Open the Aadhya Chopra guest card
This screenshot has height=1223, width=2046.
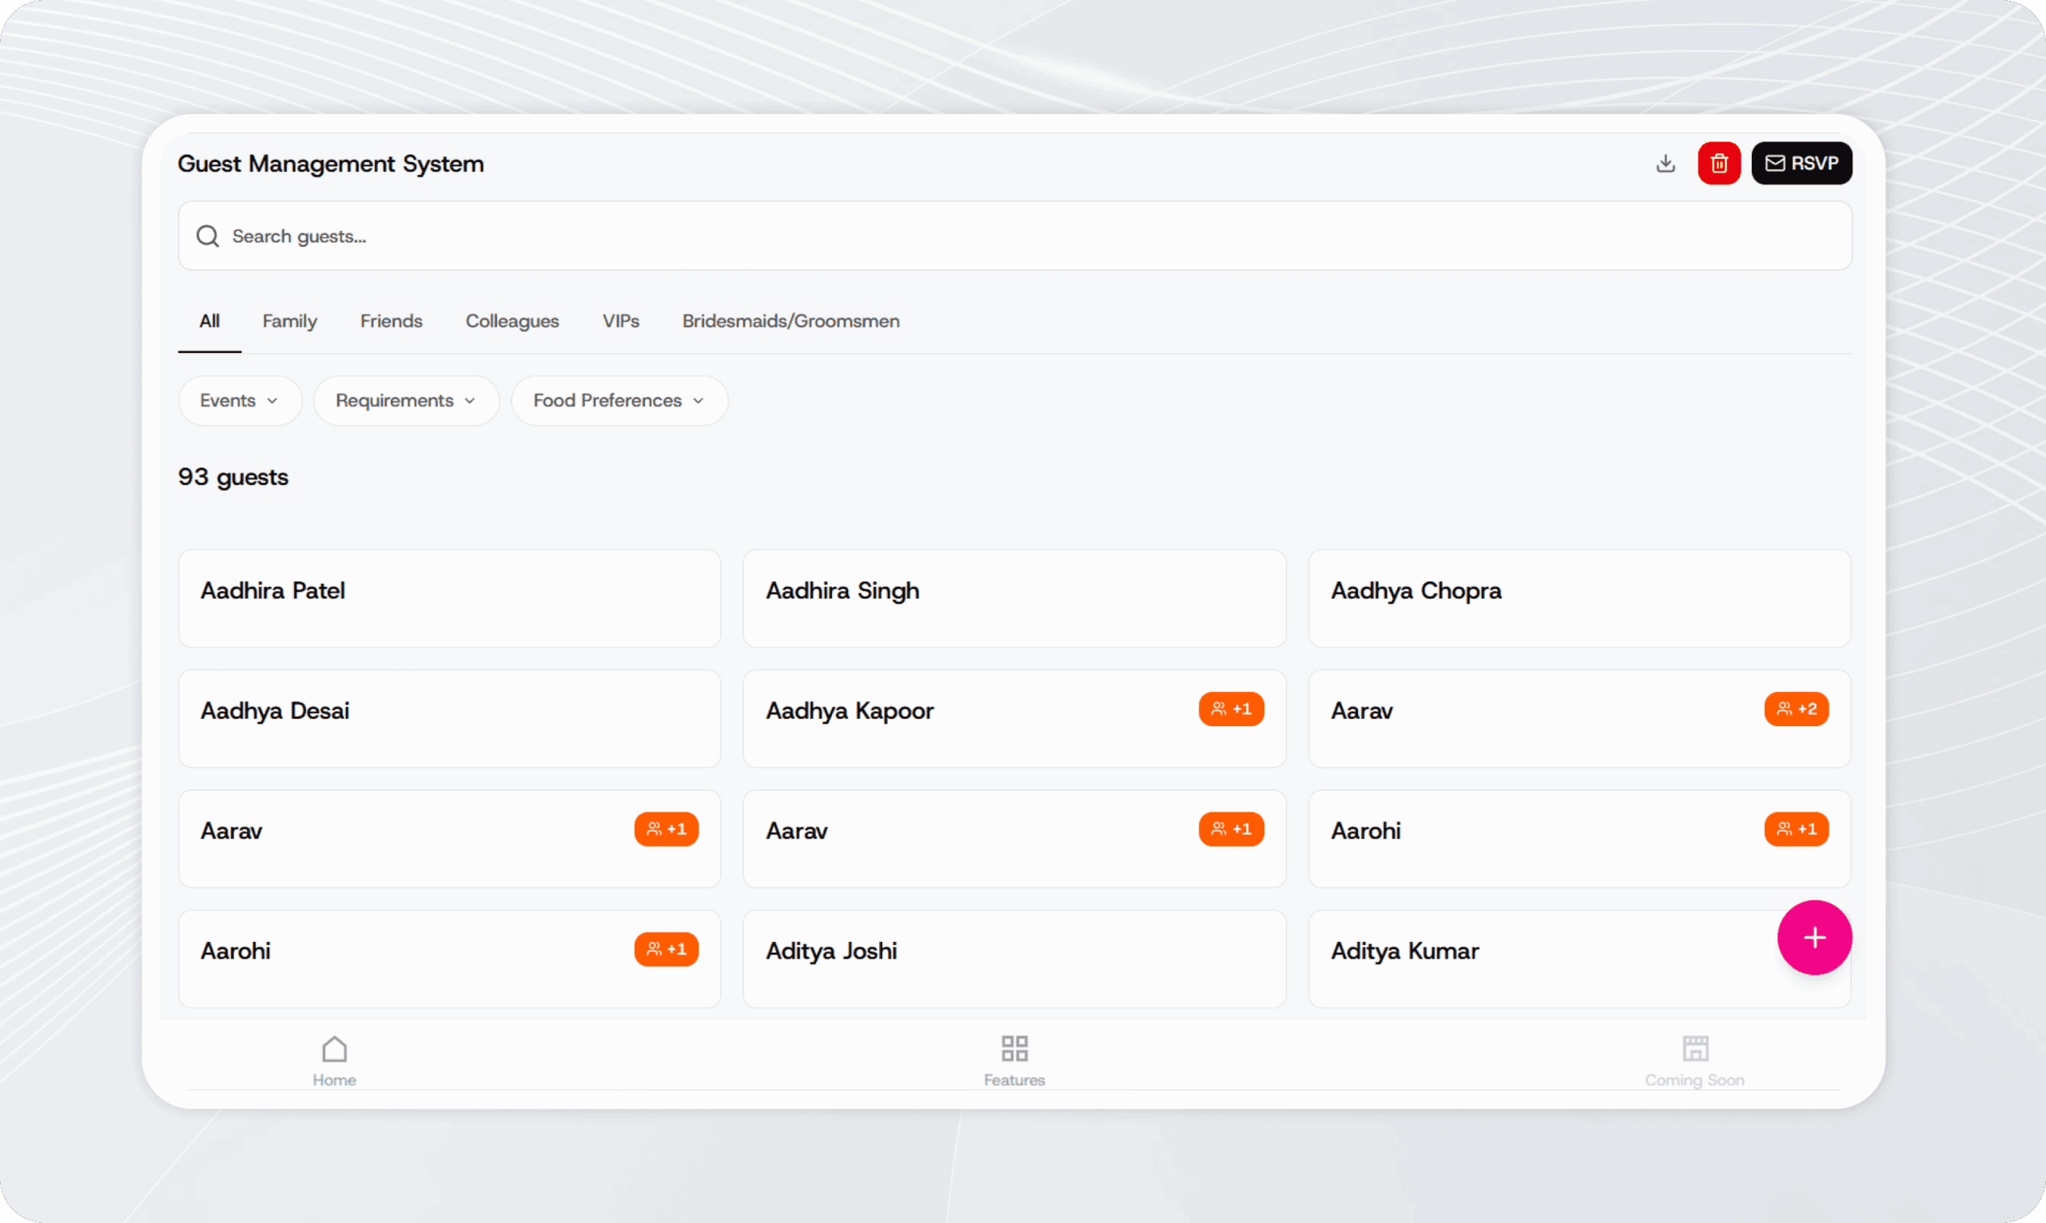pyautogui.click(x=1579, y=598)
